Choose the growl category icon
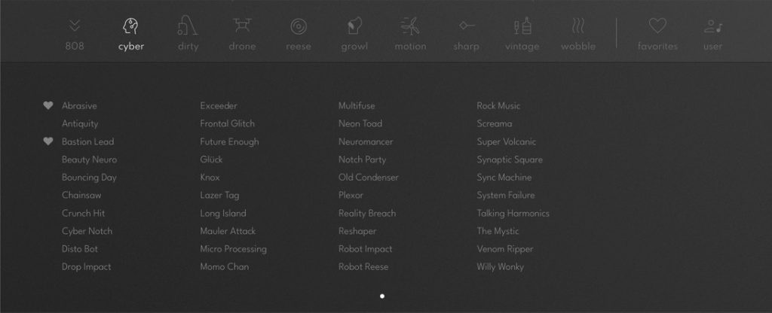 (354, 26)
